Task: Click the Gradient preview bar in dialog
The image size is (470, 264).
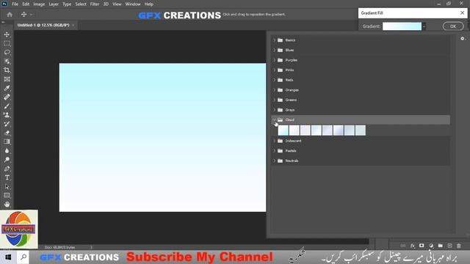Action: (402, 26)
